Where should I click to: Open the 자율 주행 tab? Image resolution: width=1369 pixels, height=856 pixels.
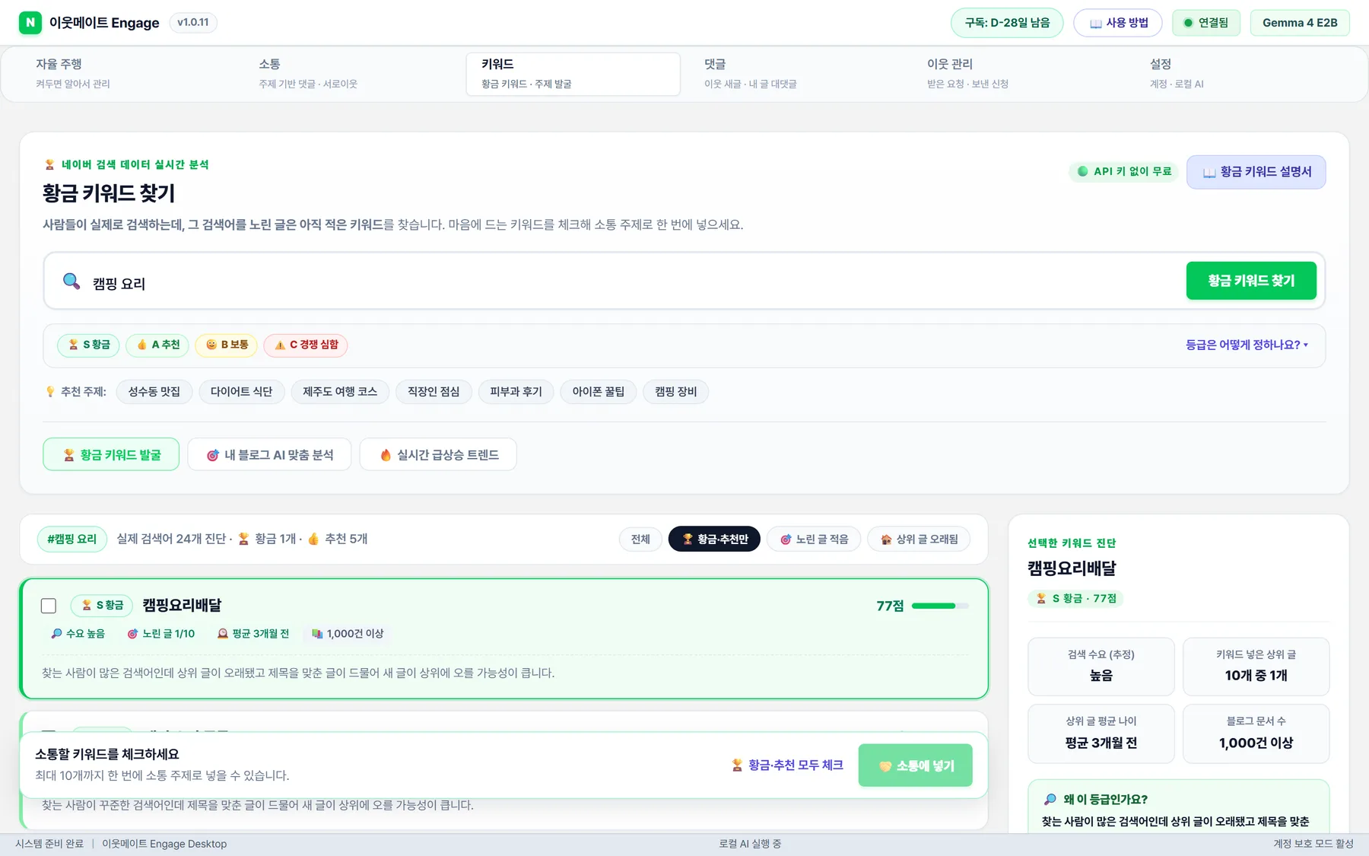click(128, 74)
